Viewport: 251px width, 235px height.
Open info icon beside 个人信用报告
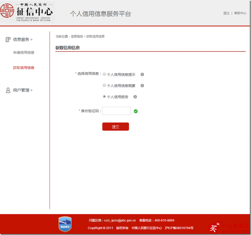click(x=135, y=97)
